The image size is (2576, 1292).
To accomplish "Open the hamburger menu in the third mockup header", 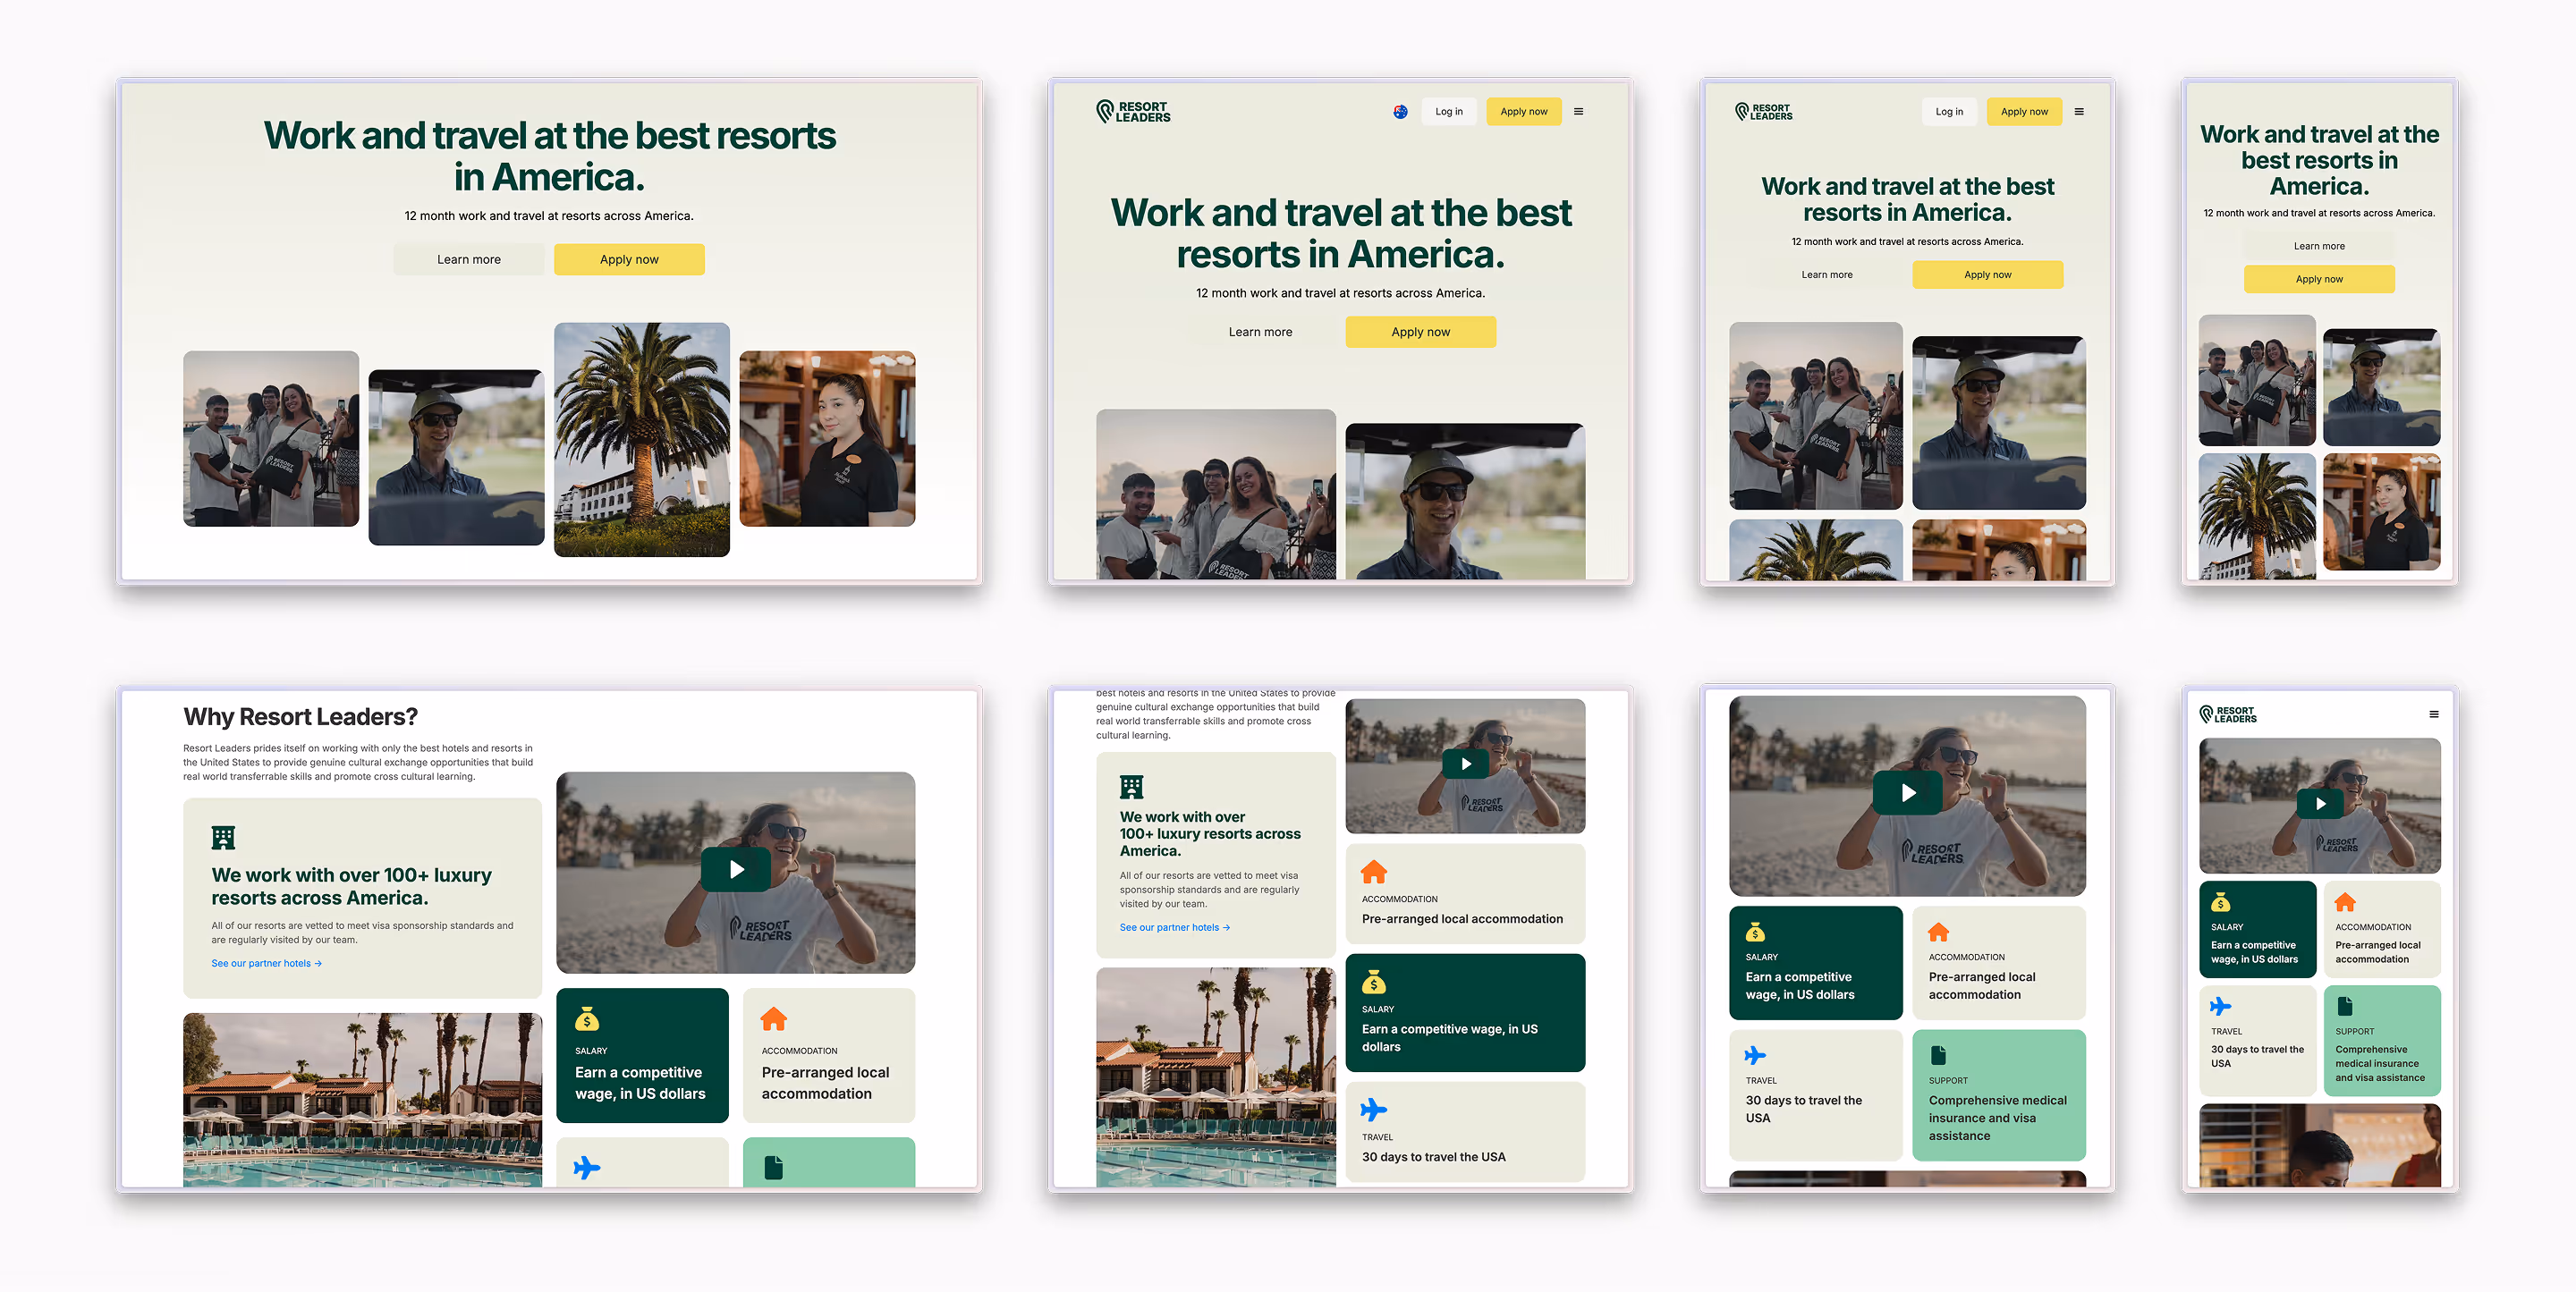I will [2079, 112].
